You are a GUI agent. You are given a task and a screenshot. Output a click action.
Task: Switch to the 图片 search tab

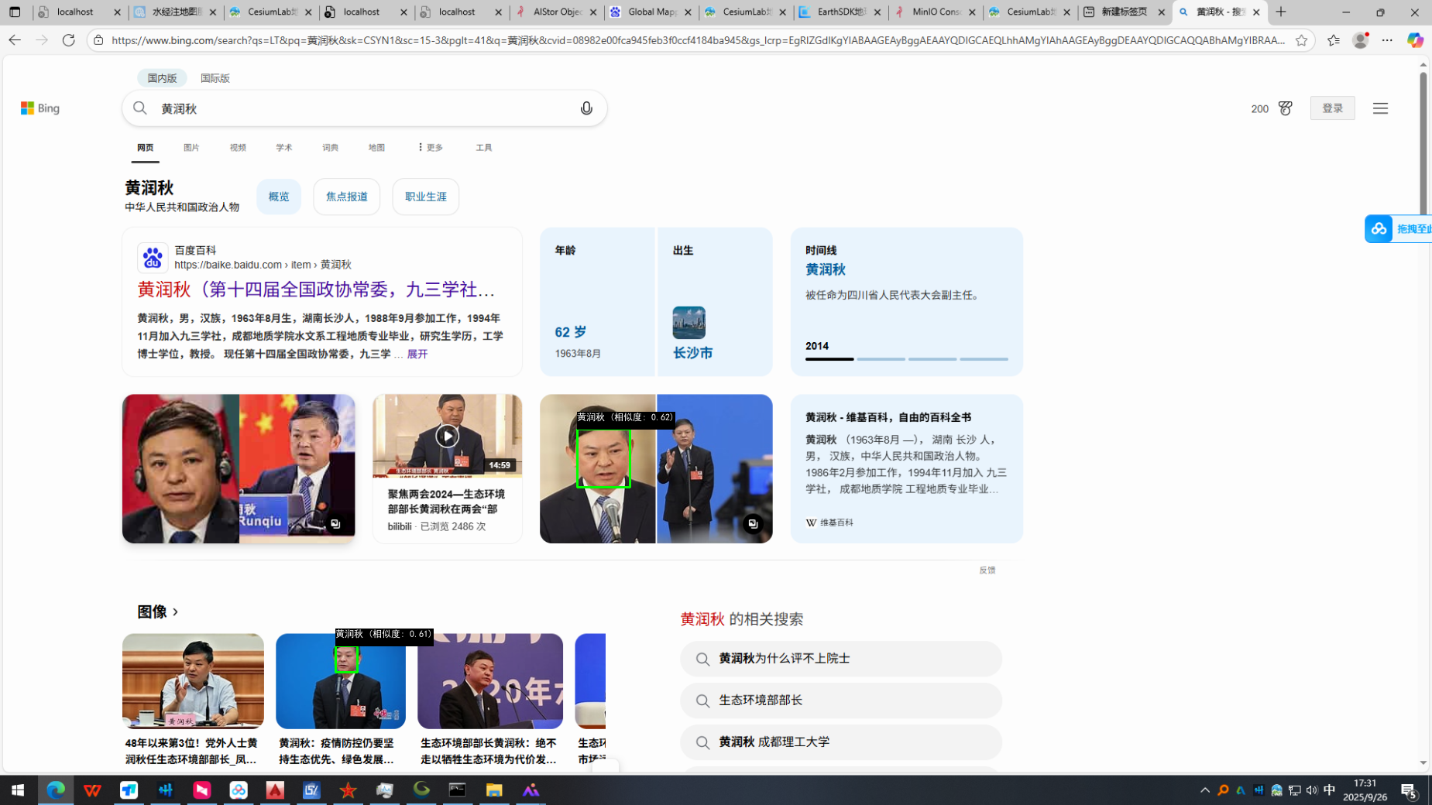pyautogui.click(x=191, y=147)
